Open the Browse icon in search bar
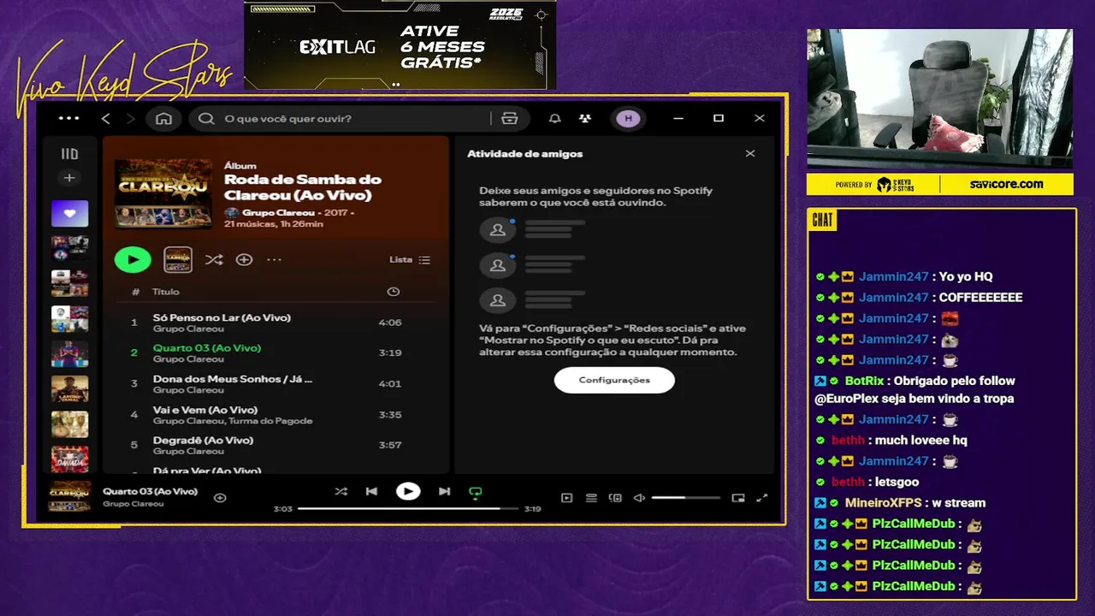1095x616 pixels. (510, 118)
